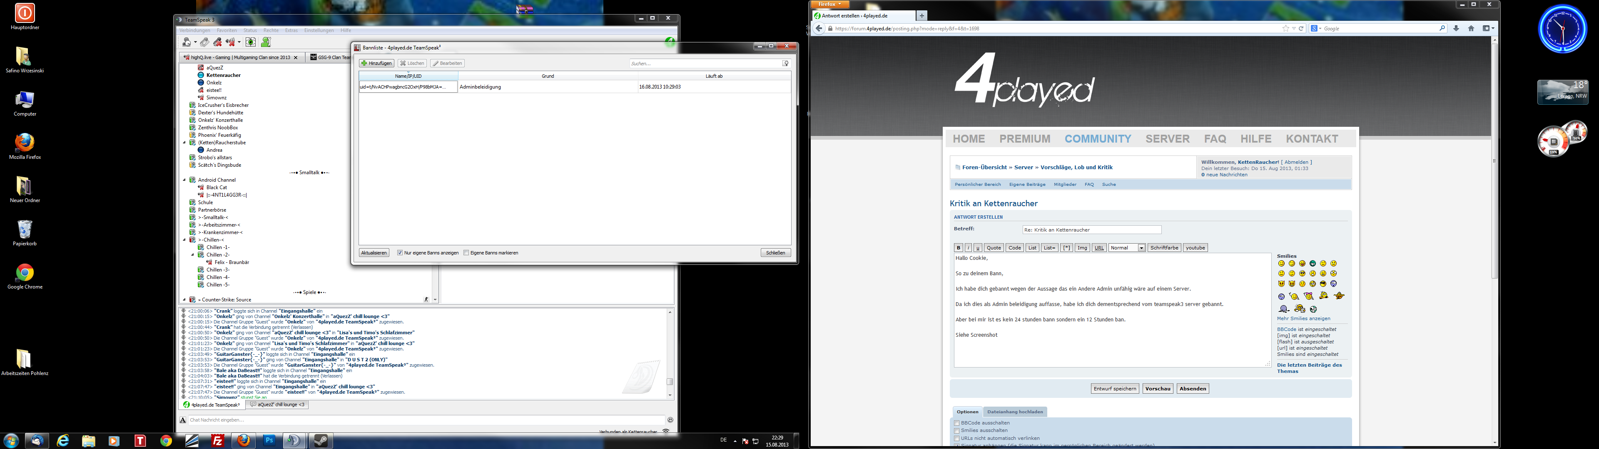1599x449 pixels.
Task: Open the emoticon picker in TeamSpeak chat
Action: (x=670, y=420)
